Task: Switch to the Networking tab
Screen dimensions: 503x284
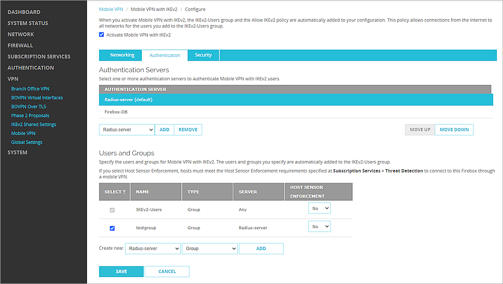Action: 120,55
